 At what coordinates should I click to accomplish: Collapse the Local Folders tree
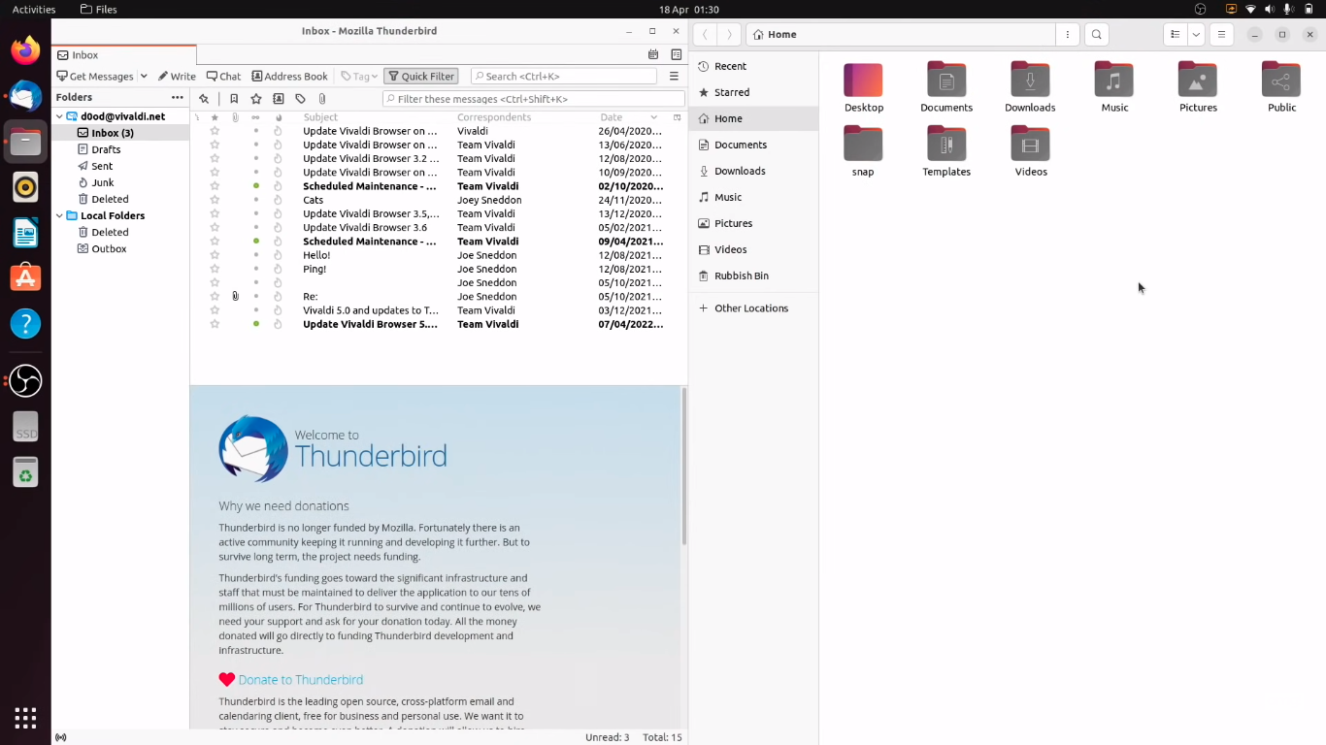pyautogui.click(x=59, y=215)
